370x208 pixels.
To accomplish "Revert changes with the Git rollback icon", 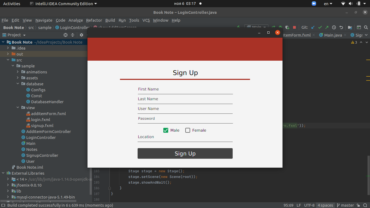I will (341, 27).
